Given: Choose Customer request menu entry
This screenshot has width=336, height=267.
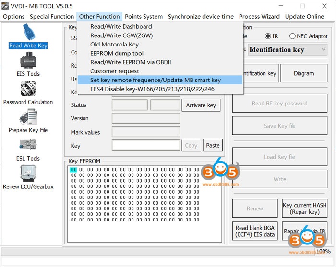Looking at the screenshot, I should click(x=160, y=71).
